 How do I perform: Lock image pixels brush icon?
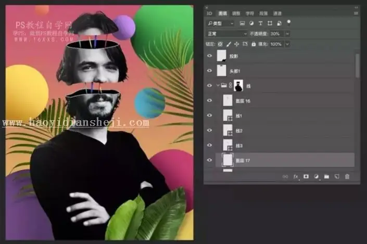pos(229,44)
